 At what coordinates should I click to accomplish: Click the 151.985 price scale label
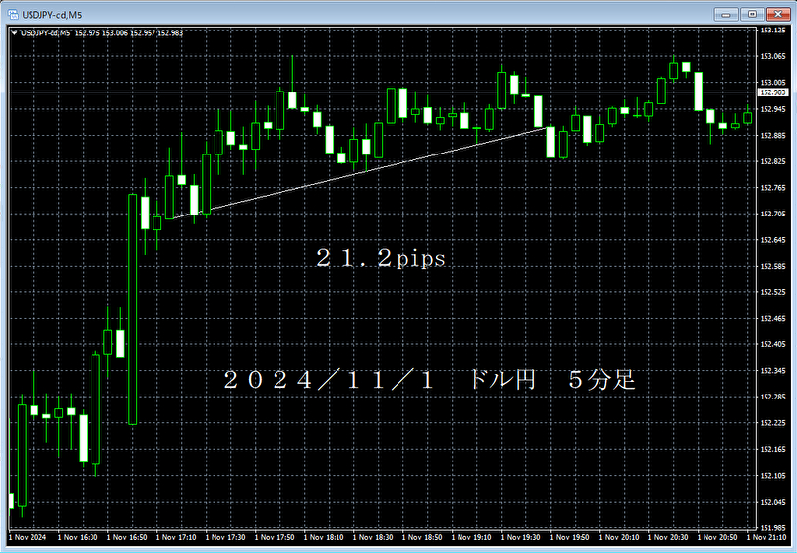pos(772,528)
